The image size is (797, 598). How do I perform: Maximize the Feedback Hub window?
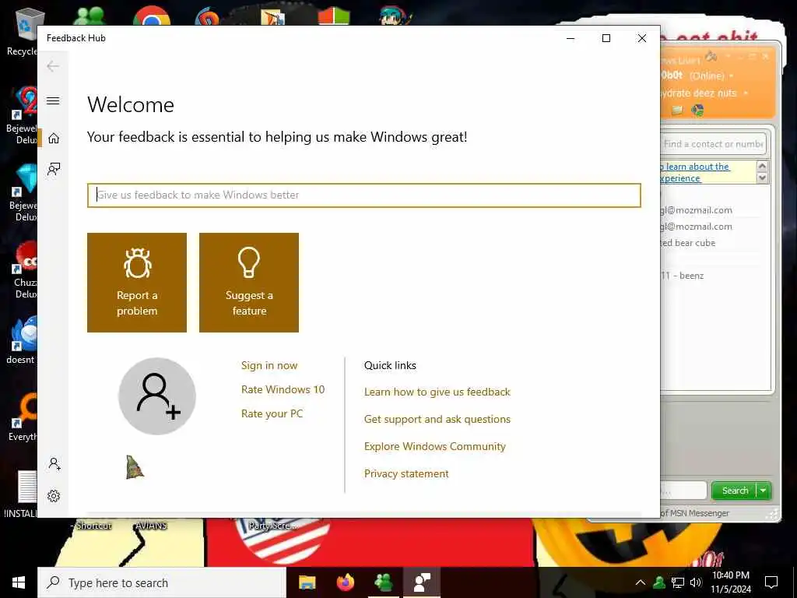pos(606,38)
